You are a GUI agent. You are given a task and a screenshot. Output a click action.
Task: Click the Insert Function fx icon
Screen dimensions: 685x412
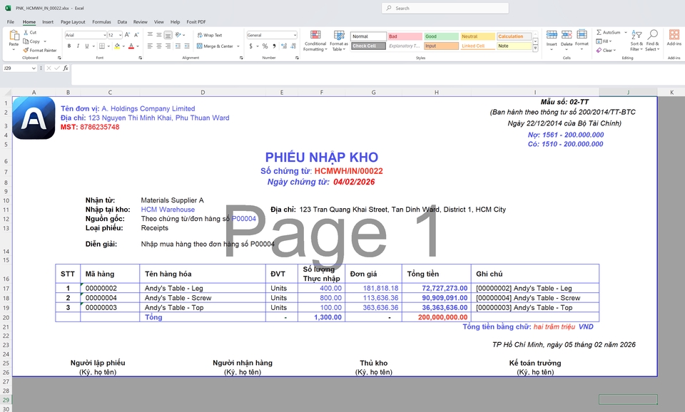[66, 68]
